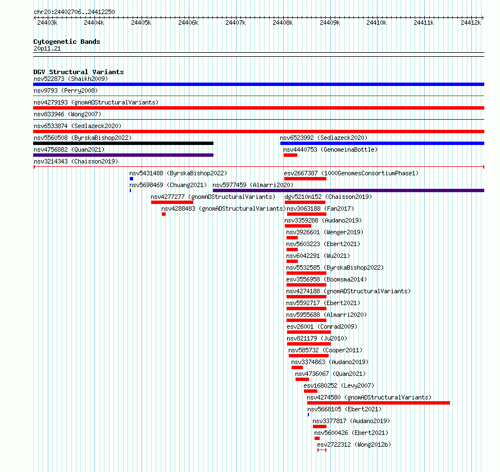The image size is (500, 472).
Task: Click nsv6523992 (Sedlazeck2020) label
Action: click(x=324, y=138)
